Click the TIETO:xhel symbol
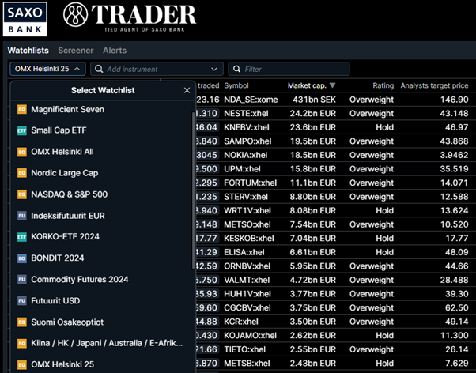 point(244,349)
